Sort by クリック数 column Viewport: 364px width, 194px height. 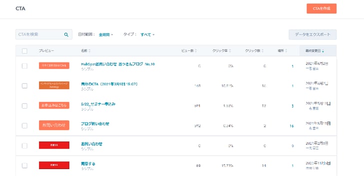[x=254, y=50]
